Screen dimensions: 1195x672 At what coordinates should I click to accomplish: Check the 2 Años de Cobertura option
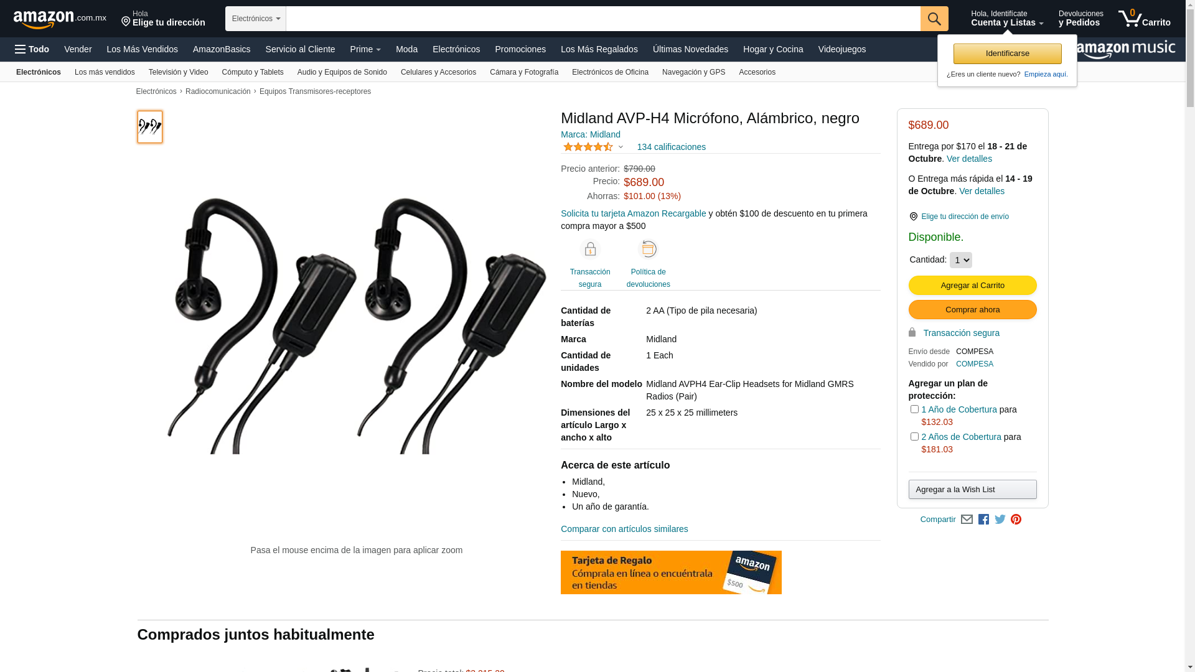coord(914,437)
